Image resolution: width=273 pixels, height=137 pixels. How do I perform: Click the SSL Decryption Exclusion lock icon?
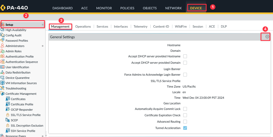click(8, 126)
